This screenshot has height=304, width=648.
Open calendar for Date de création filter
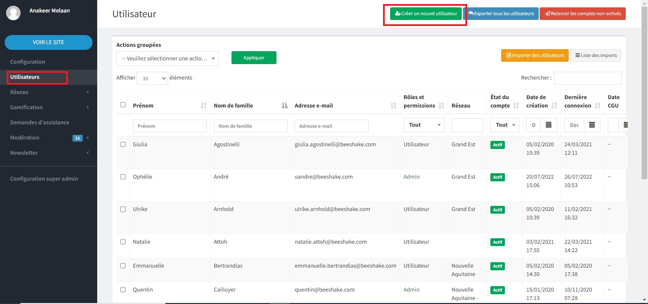(x=549, y=125)
